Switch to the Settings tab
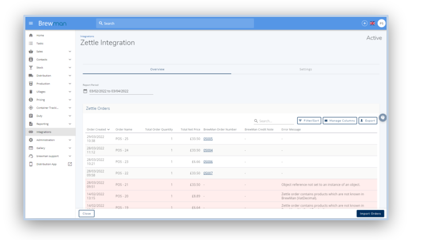The height and width of the screenshot is (240, 427). click(306, 69)
